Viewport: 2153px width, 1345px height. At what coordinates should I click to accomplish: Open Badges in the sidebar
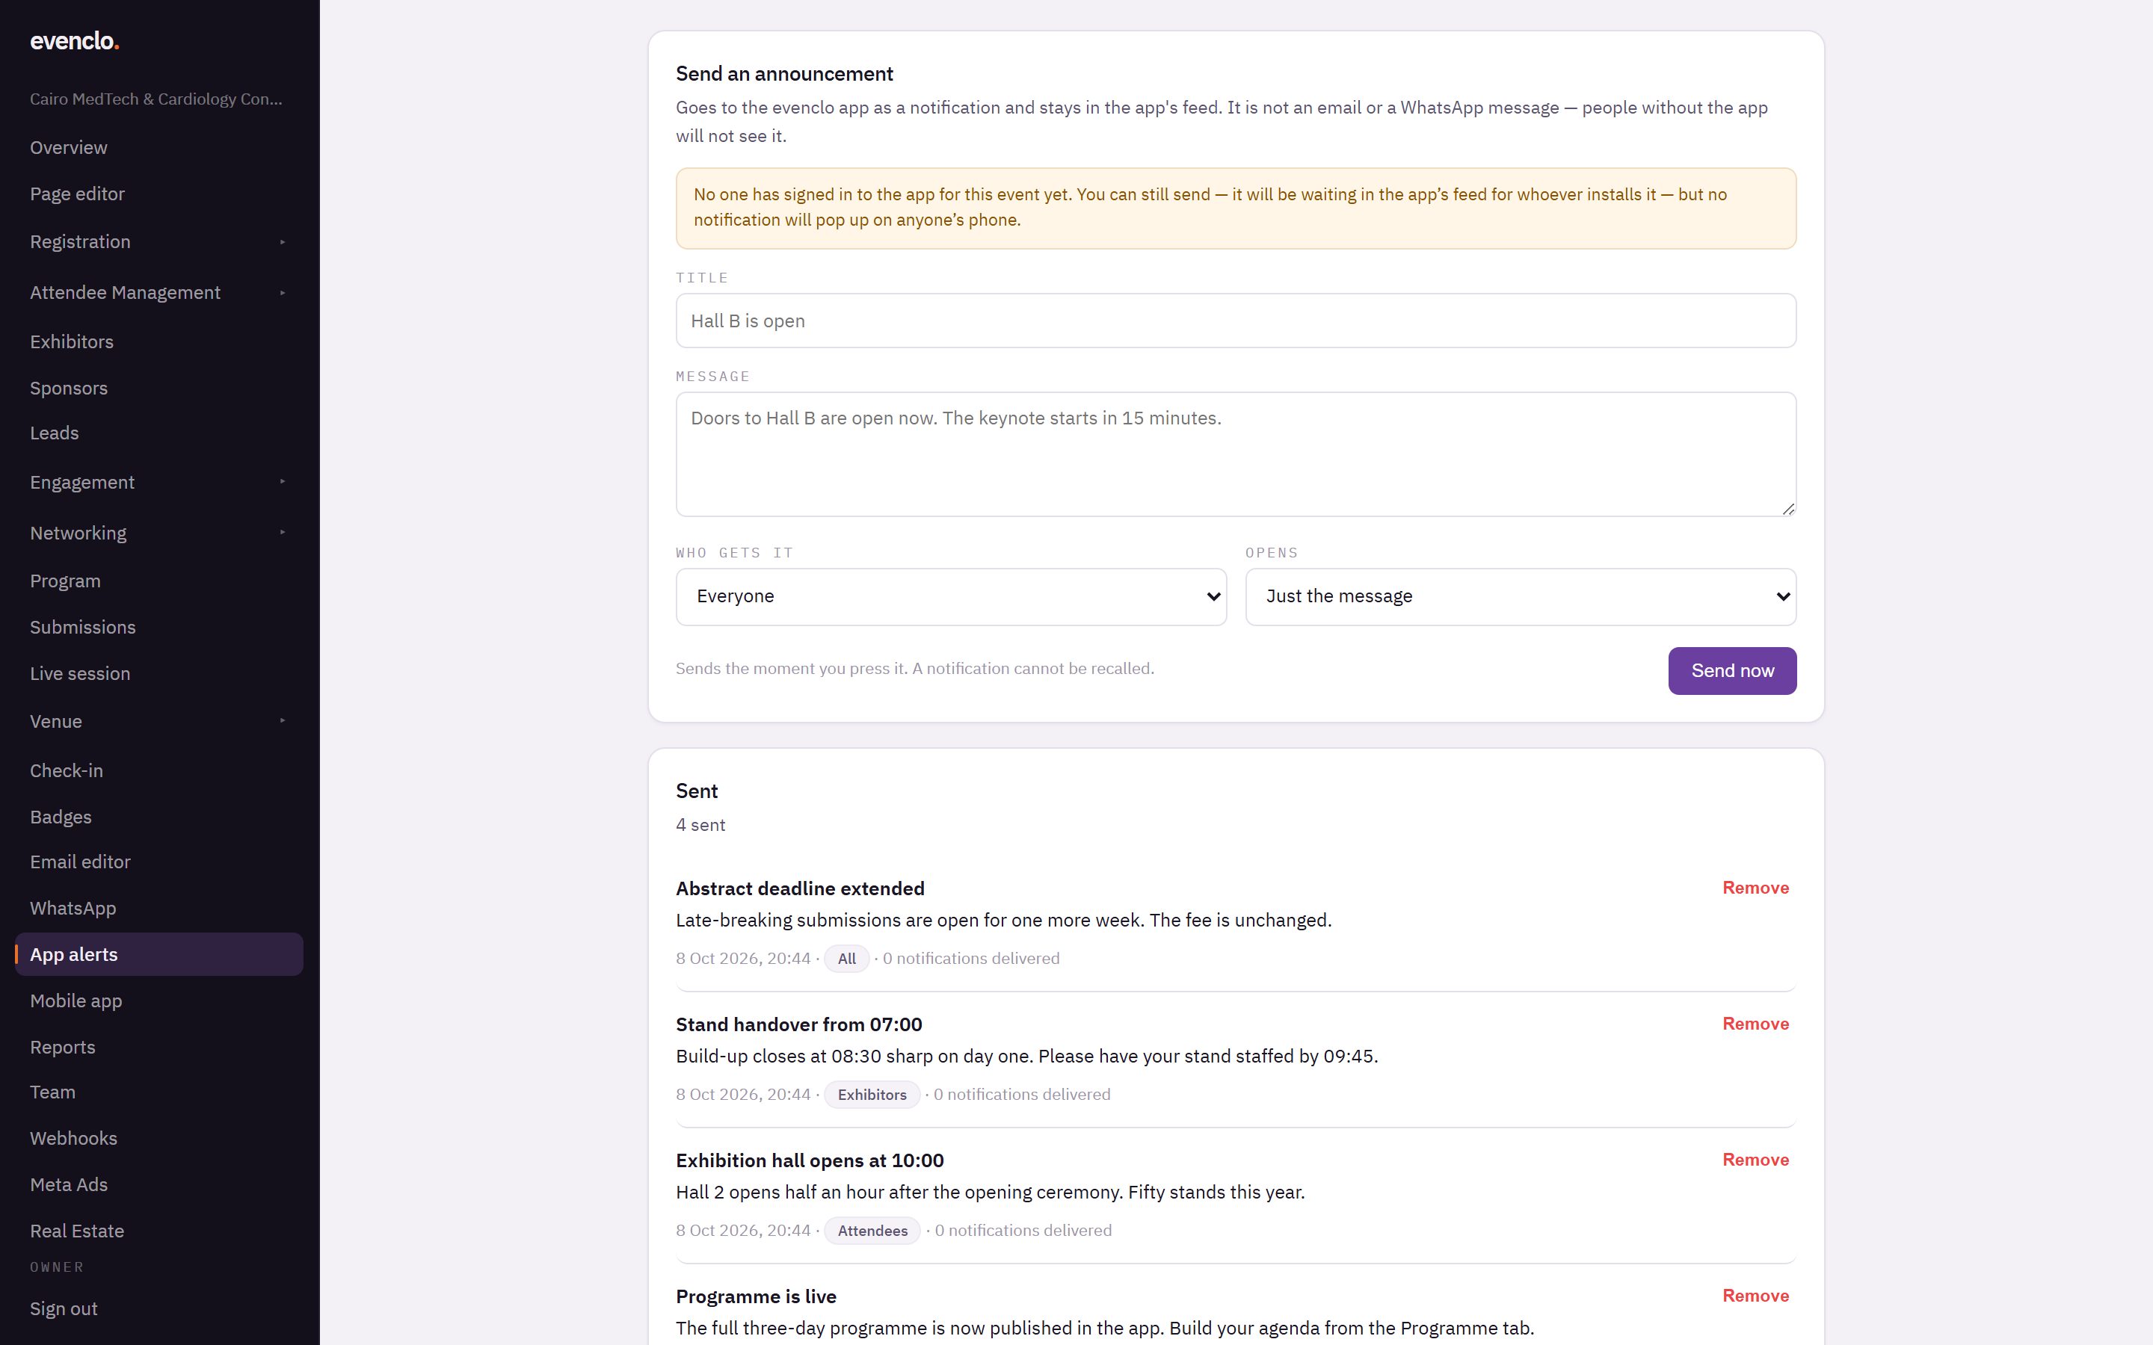click(158, 817)
